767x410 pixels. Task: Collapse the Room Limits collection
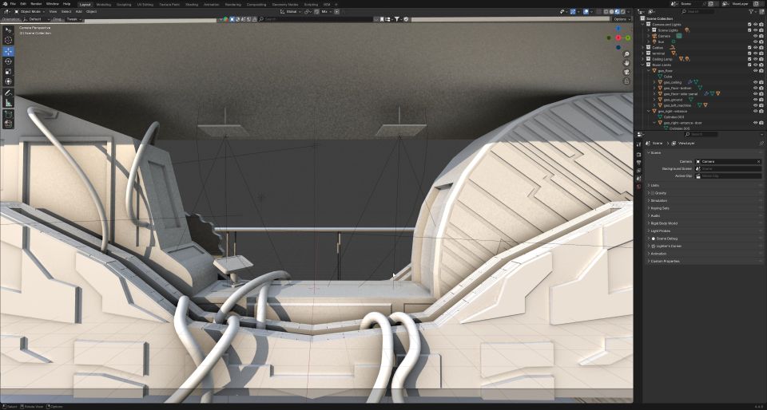pyautogui.click(x=643, y=65)
